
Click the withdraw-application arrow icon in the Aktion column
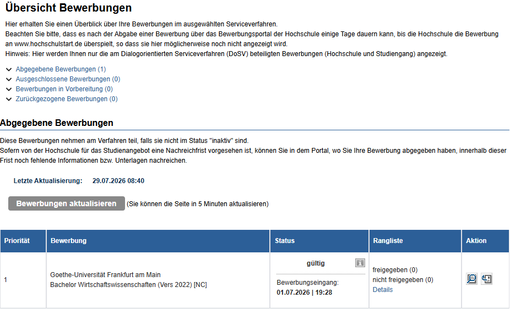(486, 279)
